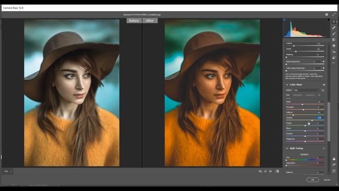Click the Masking slider
Viewport: 339px width, 191px height.
305,57
